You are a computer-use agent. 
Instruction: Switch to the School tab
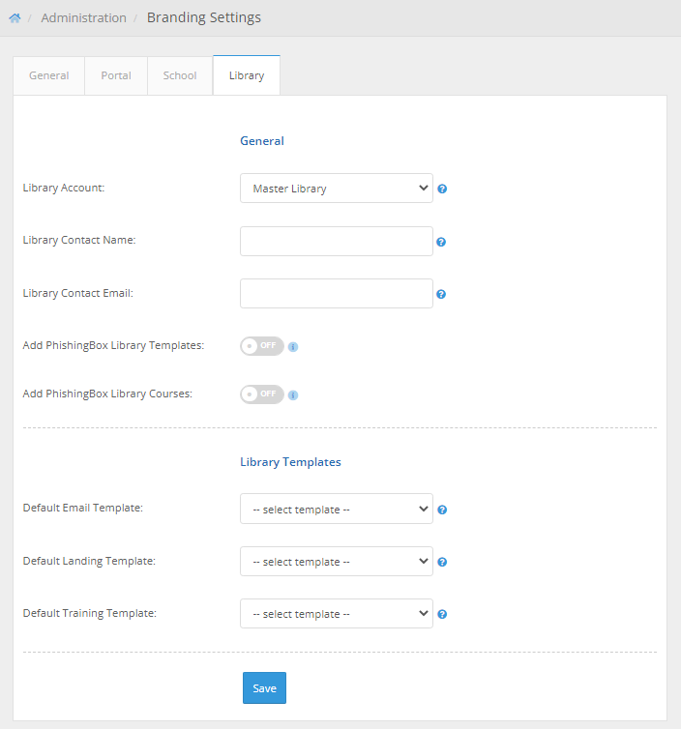(x=180, y=75)
